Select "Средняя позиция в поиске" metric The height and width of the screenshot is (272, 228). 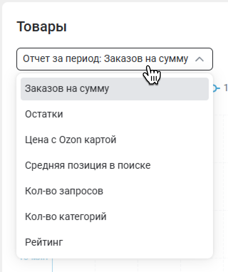tap(114, 166)
